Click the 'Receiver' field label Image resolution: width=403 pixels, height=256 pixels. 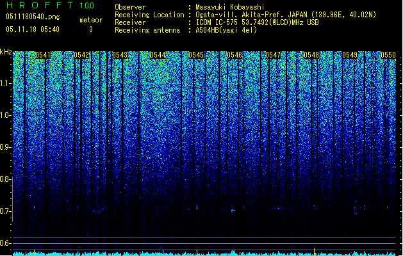point(130,22)
